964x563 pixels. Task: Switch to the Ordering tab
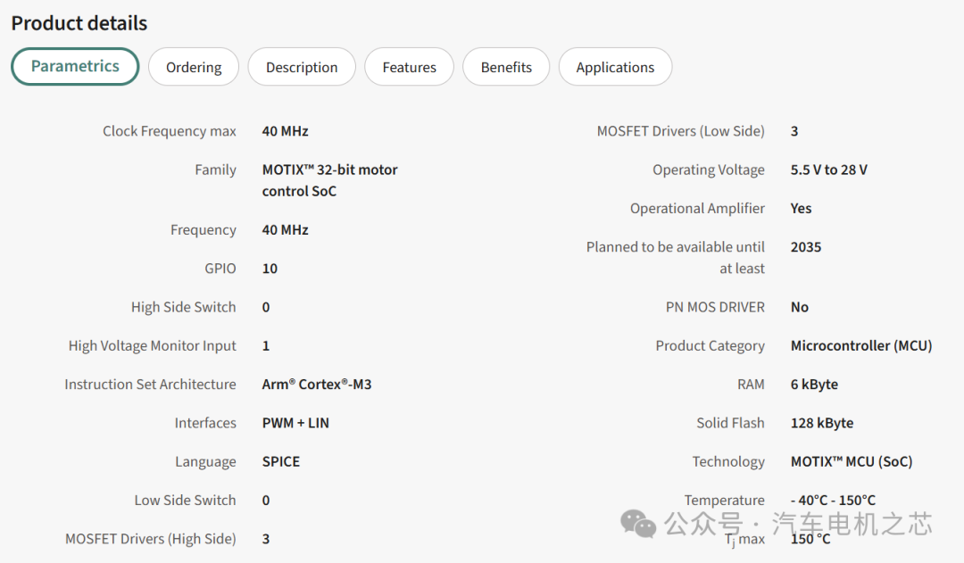coord(194,67)
